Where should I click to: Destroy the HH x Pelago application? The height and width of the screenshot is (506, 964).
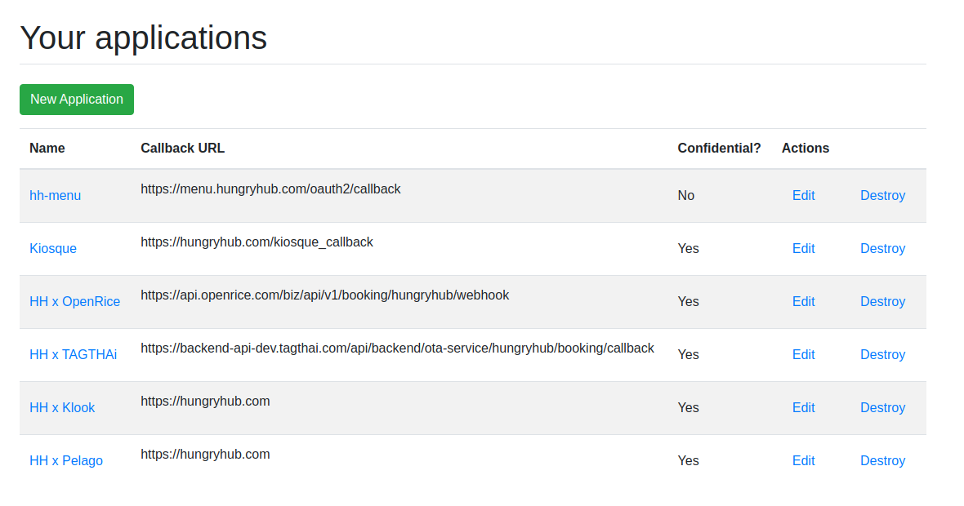pyautogui.click(x=882, y=461)
